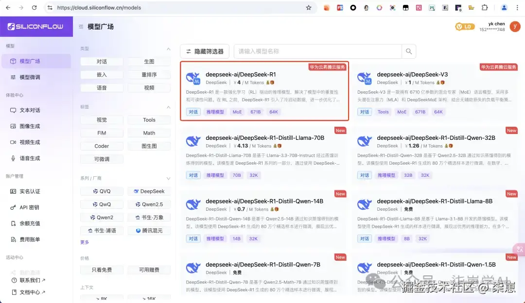Click the DeepSeek-R1 whale logo

pos(193,78)
